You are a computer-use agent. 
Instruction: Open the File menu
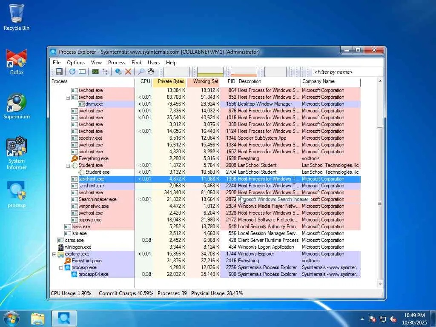click(57, 63)
